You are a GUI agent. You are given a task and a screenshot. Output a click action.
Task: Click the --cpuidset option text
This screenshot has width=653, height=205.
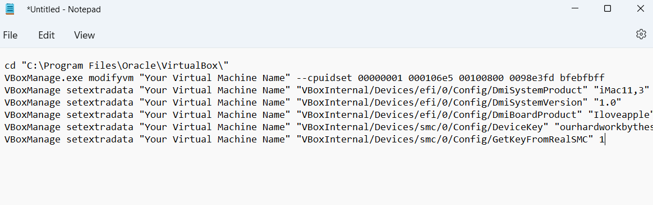tap(324, 78)
